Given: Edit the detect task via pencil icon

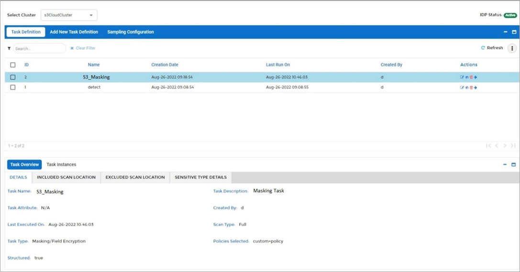Looking at the screenshot, I should pyautogui.click(x=462, y=88).
